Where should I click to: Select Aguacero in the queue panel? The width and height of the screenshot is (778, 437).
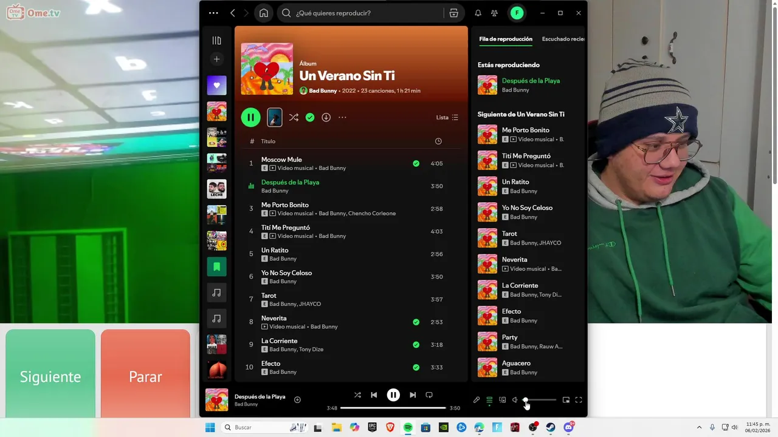click(x=528, y=367)
